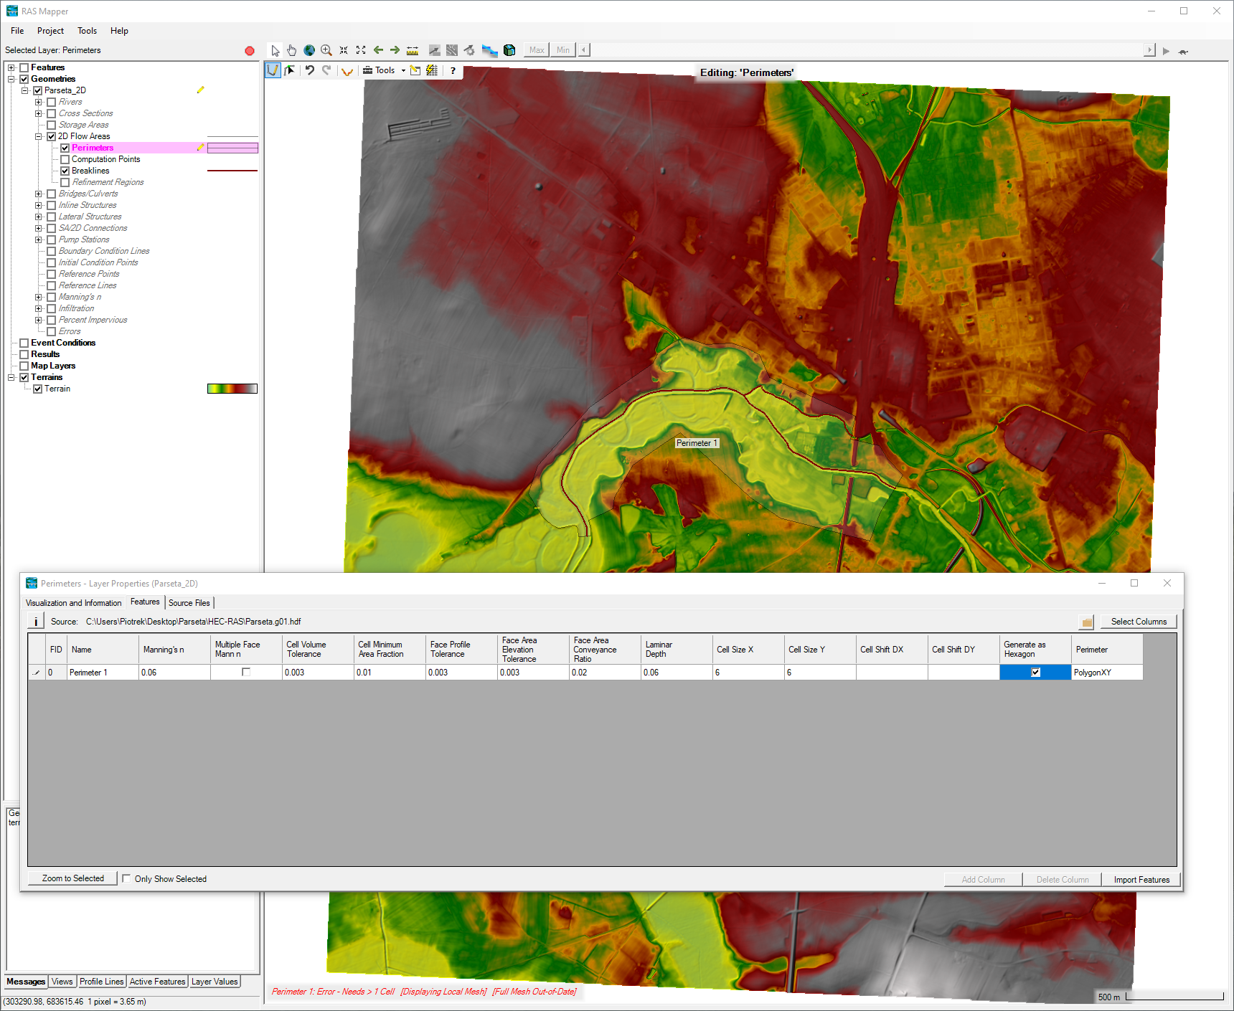Switch to the Source Files tab
The image size is (1234, 1011).
coord(189,603)
